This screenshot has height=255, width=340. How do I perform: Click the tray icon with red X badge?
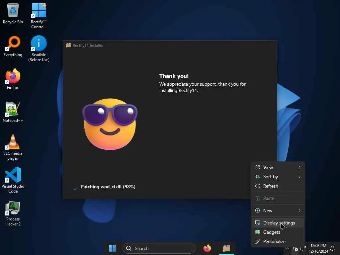295,249
